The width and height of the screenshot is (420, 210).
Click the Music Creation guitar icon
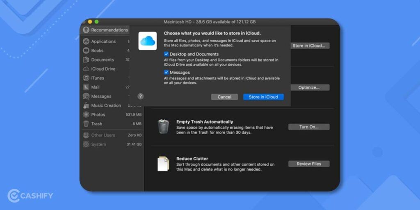[x=86, y=105]
